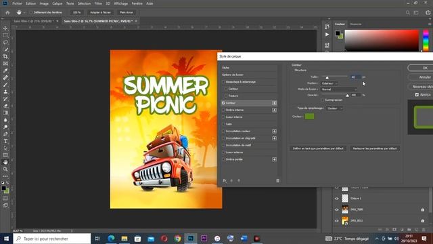The height and width of the screenshot is (244, 433).
Task: Enable the Satin checkbox
Action: click(223, 124)
